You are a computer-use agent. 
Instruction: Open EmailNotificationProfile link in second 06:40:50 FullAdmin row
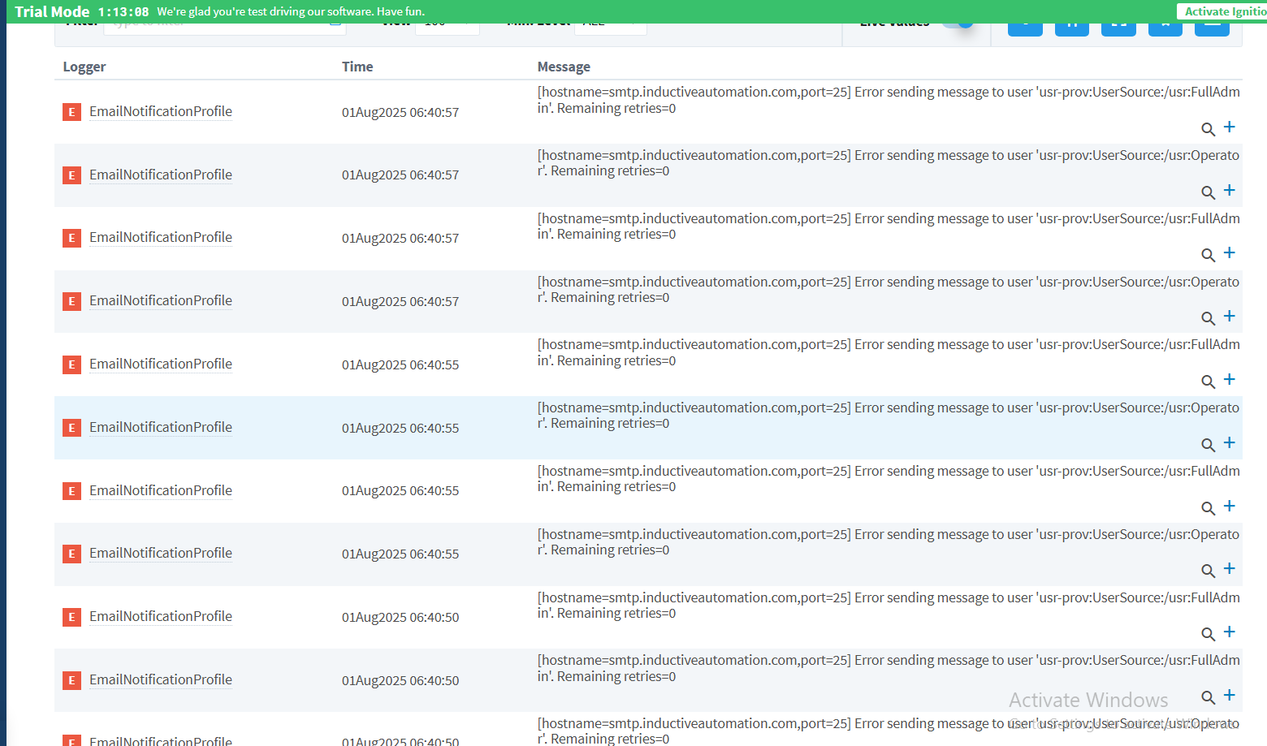[x=161, y=679]
